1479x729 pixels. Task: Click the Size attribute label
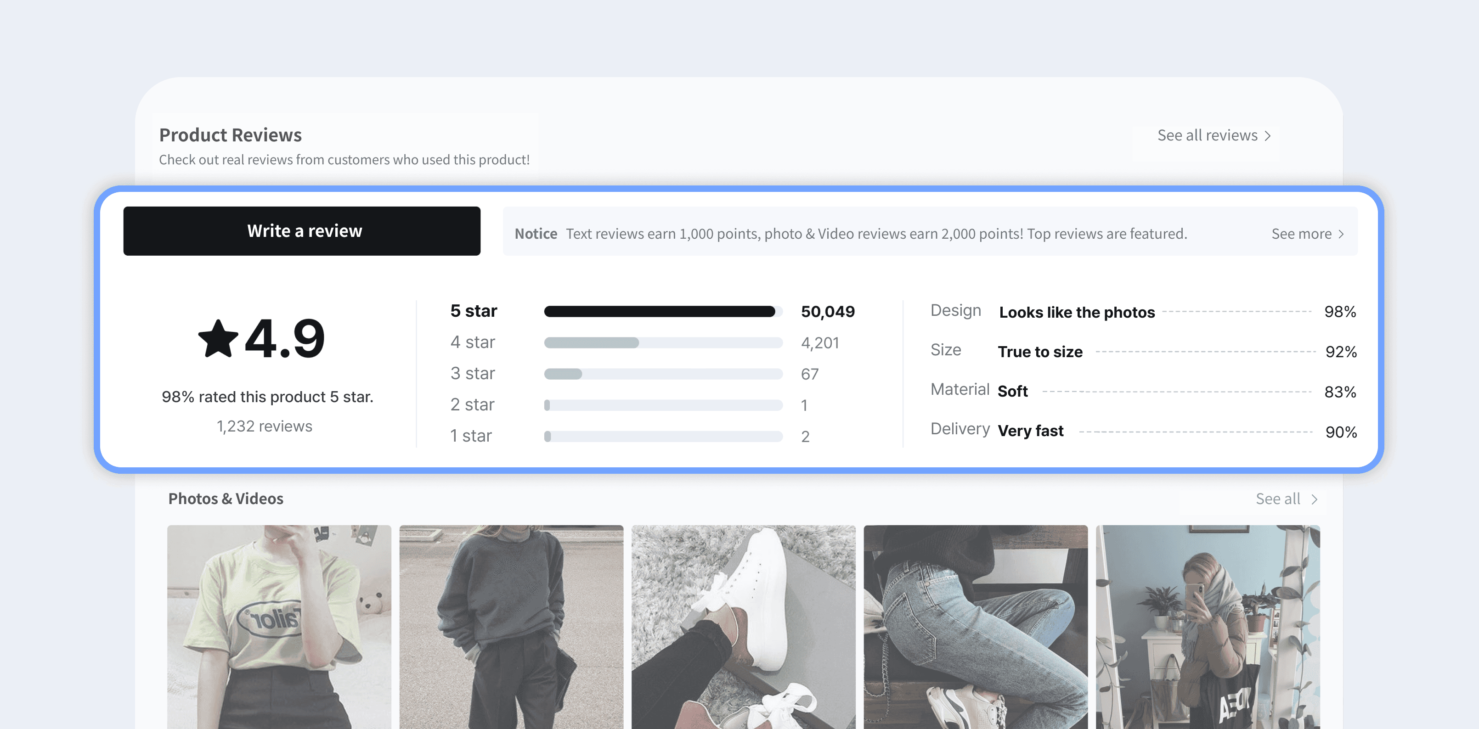pyautogui.click(x=946, y=349)
